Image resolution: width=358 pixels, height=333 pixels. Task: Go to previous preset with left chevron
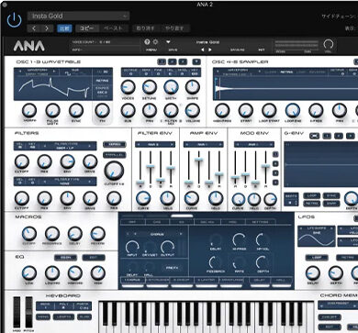point(34,28)
